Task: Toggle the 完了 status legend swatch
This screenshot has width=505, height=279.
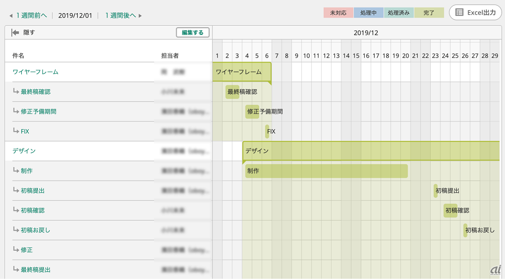Action: pyautogui.click(x=429, y=13)
